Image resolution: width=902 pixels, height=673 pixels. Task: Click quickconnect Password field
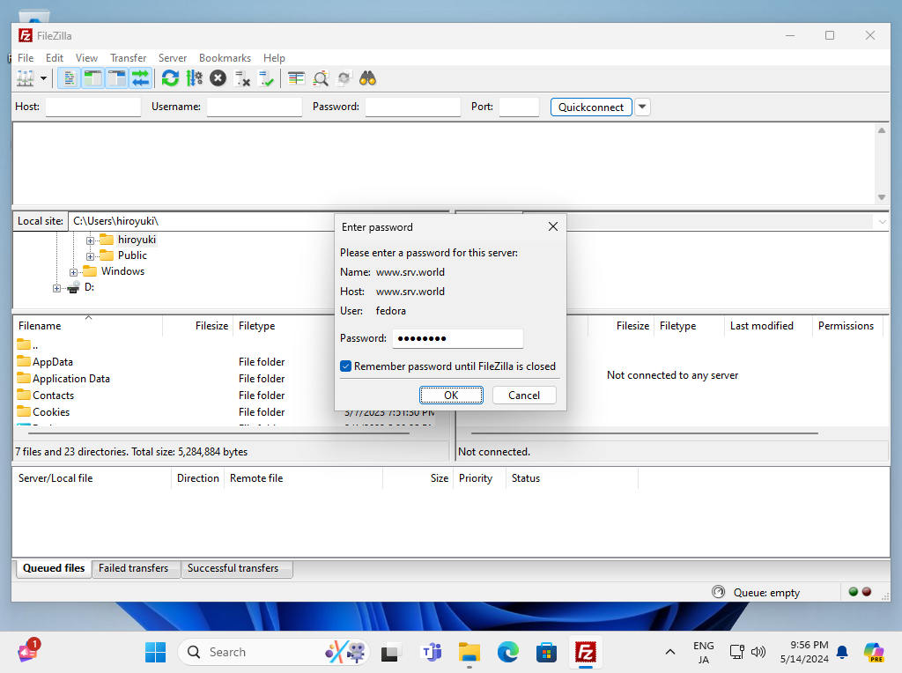(413, 107)
